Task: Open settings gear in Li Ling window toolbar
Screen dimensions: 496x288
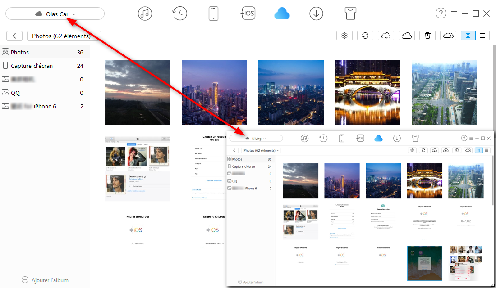Action: [x=412, y=150]
